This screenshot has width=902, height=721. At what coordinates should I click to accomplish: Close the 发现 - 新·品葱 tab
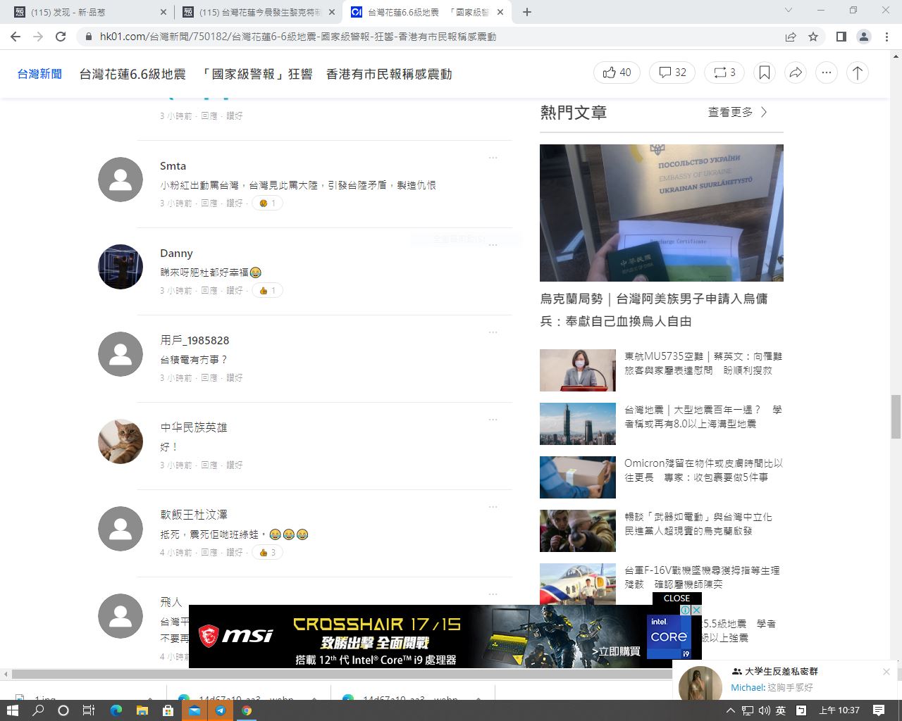tap(163, 12)
